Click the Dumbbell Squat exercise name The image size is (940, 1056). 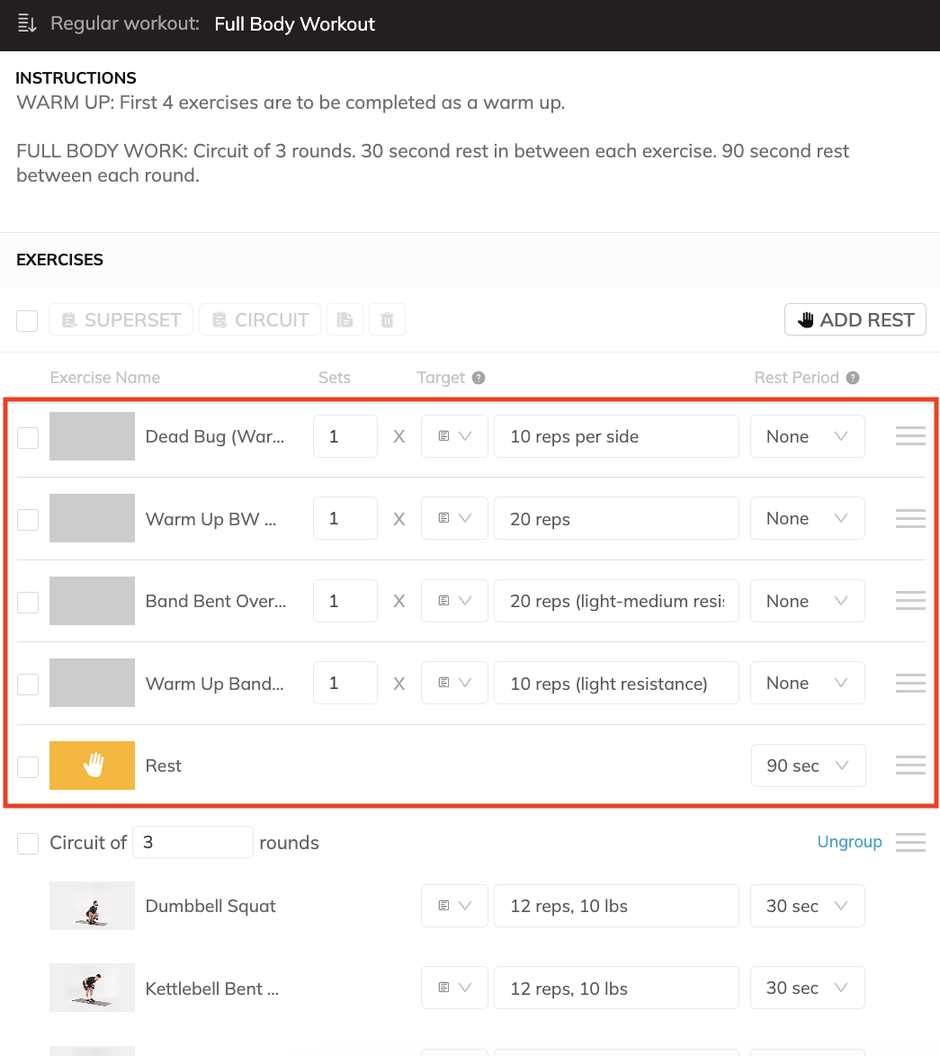coord(210,906)
